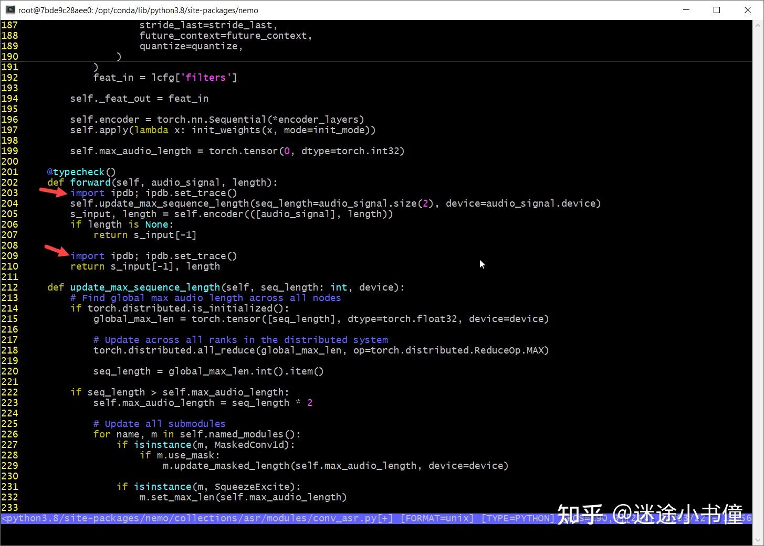This screenshot has width=764, height=546.
Task: Minimize the terminal window
Action: click(686, 10)
